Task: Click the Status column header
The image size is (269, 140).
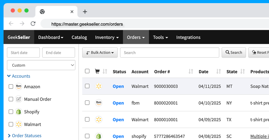Action: coord(120,72)
